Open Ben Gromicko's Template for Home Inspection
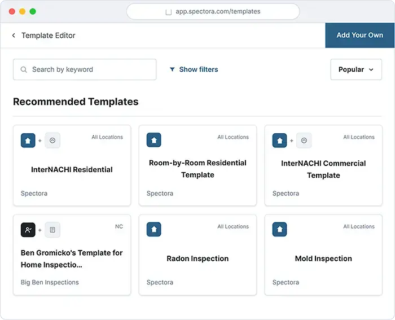The width and height of the screenshot is (395, 320). 72,255
